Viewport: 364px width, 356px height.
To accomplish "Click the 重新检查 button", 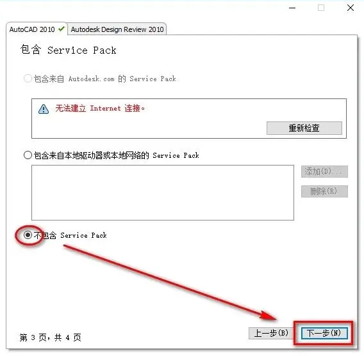I will (x=304, y=128).
